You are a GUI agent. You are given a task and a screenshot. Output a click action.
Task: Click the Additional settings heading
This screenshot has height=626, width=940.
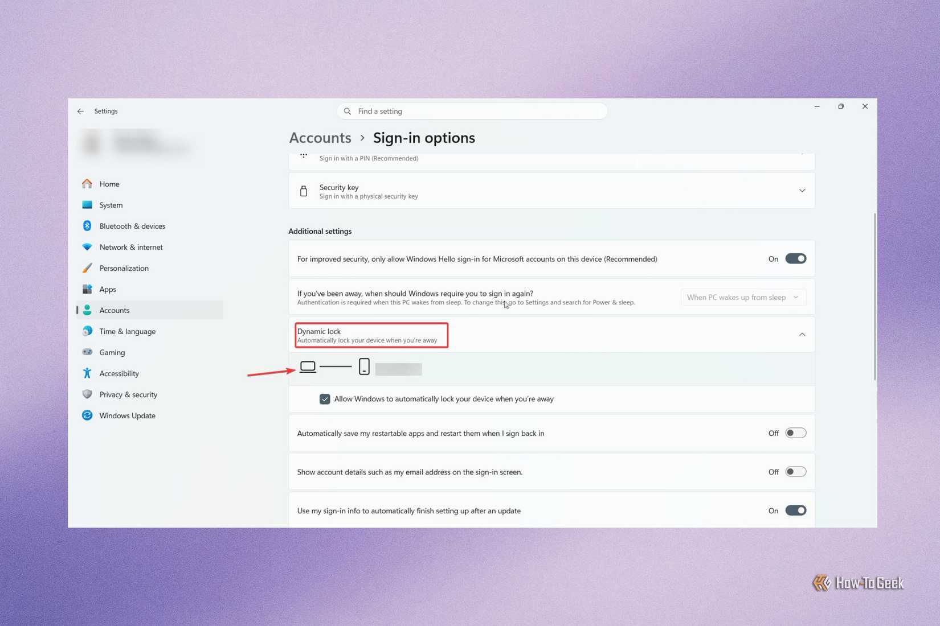click(320, 231)
